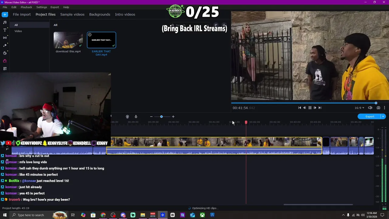Toggle preview volume speaker icon
Viewport: 389px width, 219px height.
pos(370,108)
